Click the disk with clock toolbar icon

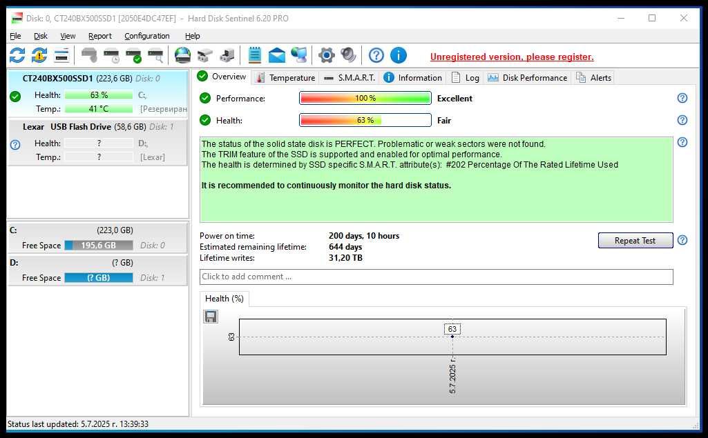[x=111, y=55]
